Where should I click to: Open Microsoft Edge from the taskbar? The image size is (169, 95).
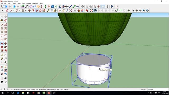[x=18, y=93]
